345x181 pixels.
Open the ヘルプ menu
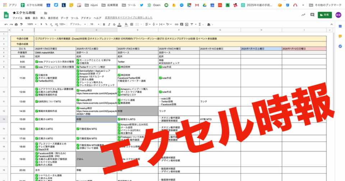[97, 18]
